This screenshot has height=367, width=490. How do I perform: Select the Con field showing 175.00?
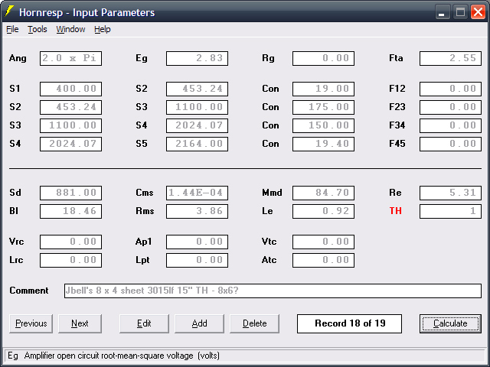click(323, 107)
